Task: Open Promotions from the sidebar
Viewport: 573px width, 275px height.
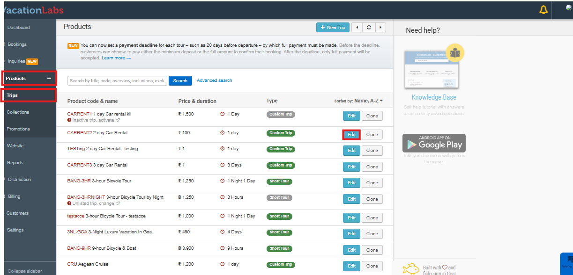Action: (18, 129)
